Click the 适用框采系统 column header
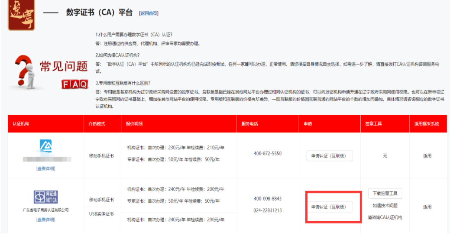This screenshot has height=236, width=450. (427, 124)
